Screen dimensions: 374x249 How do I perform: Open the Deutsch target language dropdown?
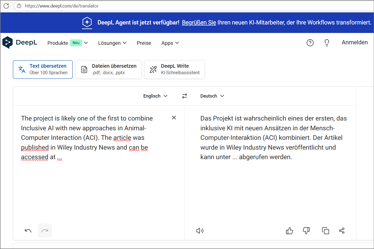click(x=212, y=96)
